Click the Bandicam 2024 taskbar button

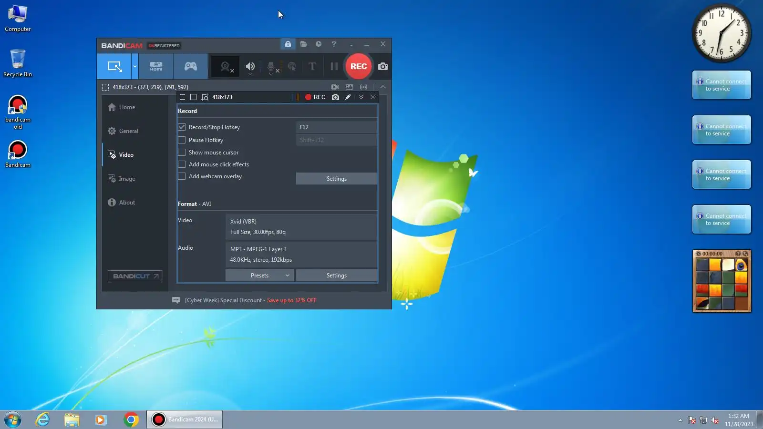(185, 419)
